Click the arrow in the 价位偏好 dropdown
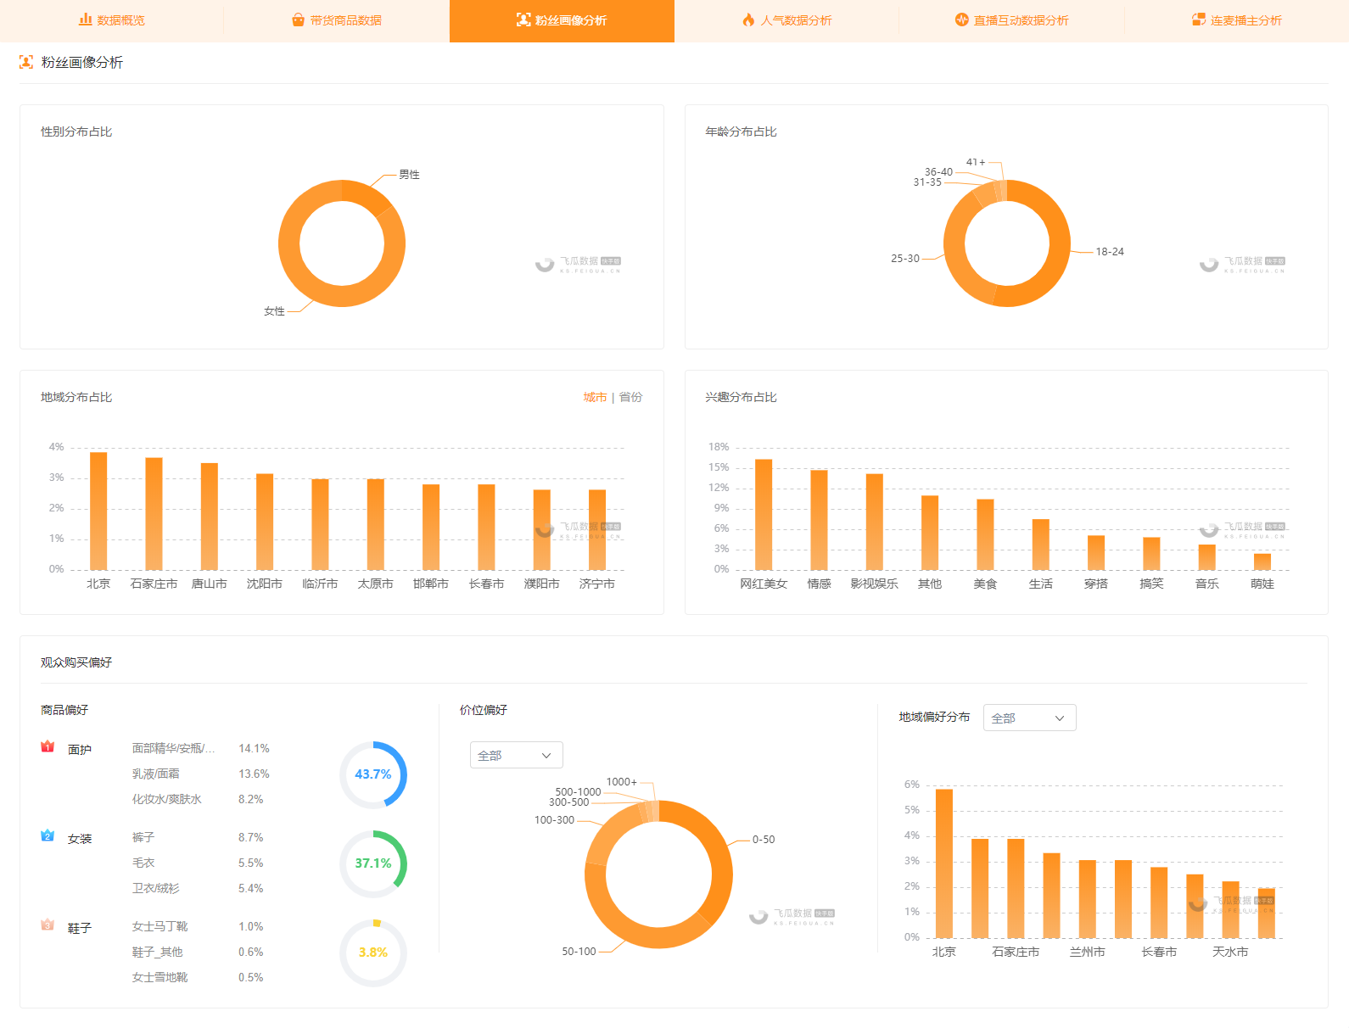The image size is (1349, 1028). click(546, 756)
